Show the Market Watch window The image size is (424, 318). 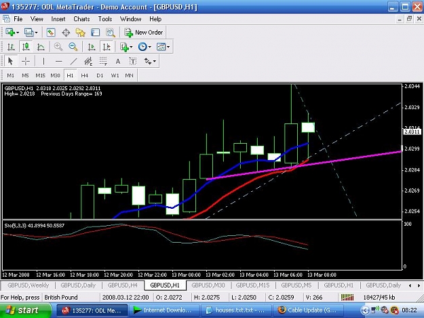tap(51, 33)
